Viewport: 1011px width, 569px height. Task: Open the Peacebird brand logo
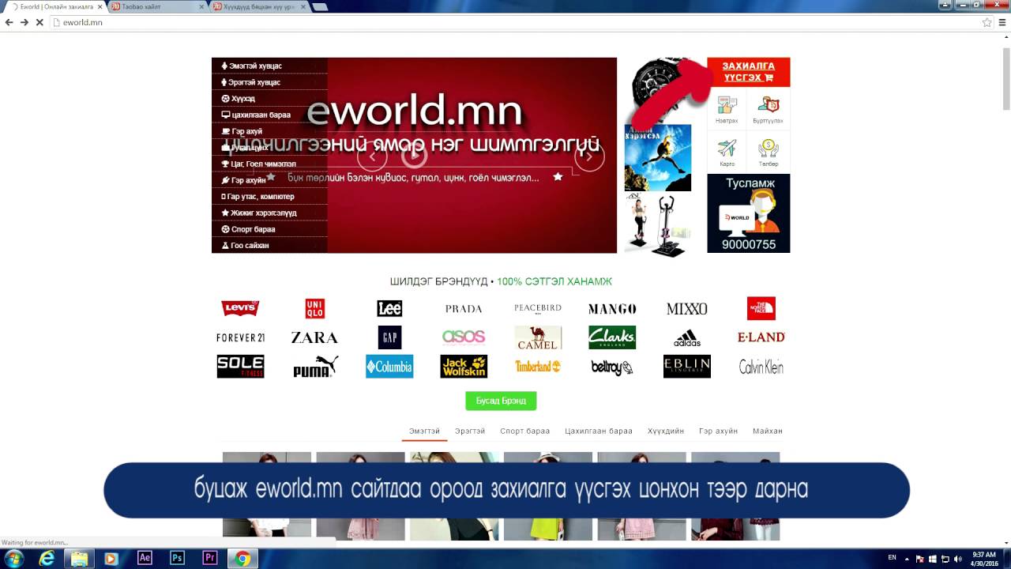[x=538, y=308]
